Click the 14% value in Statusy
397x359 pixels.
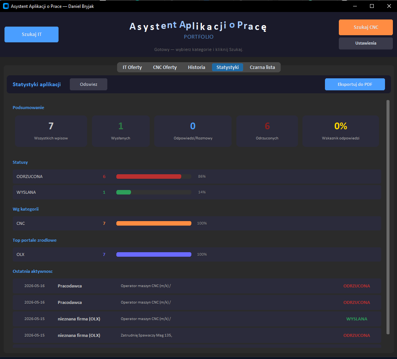[x=202, y=192]
